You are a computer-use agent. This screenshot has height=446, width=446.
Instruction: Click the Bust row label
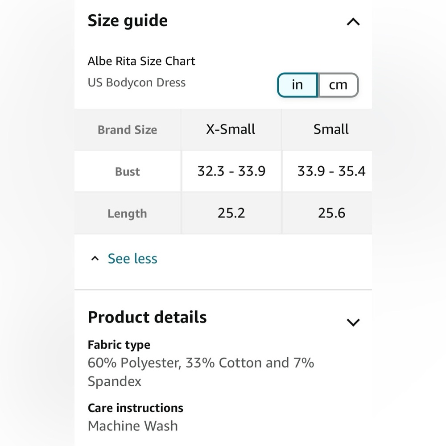pyautogui.click(x=128, y=171)
